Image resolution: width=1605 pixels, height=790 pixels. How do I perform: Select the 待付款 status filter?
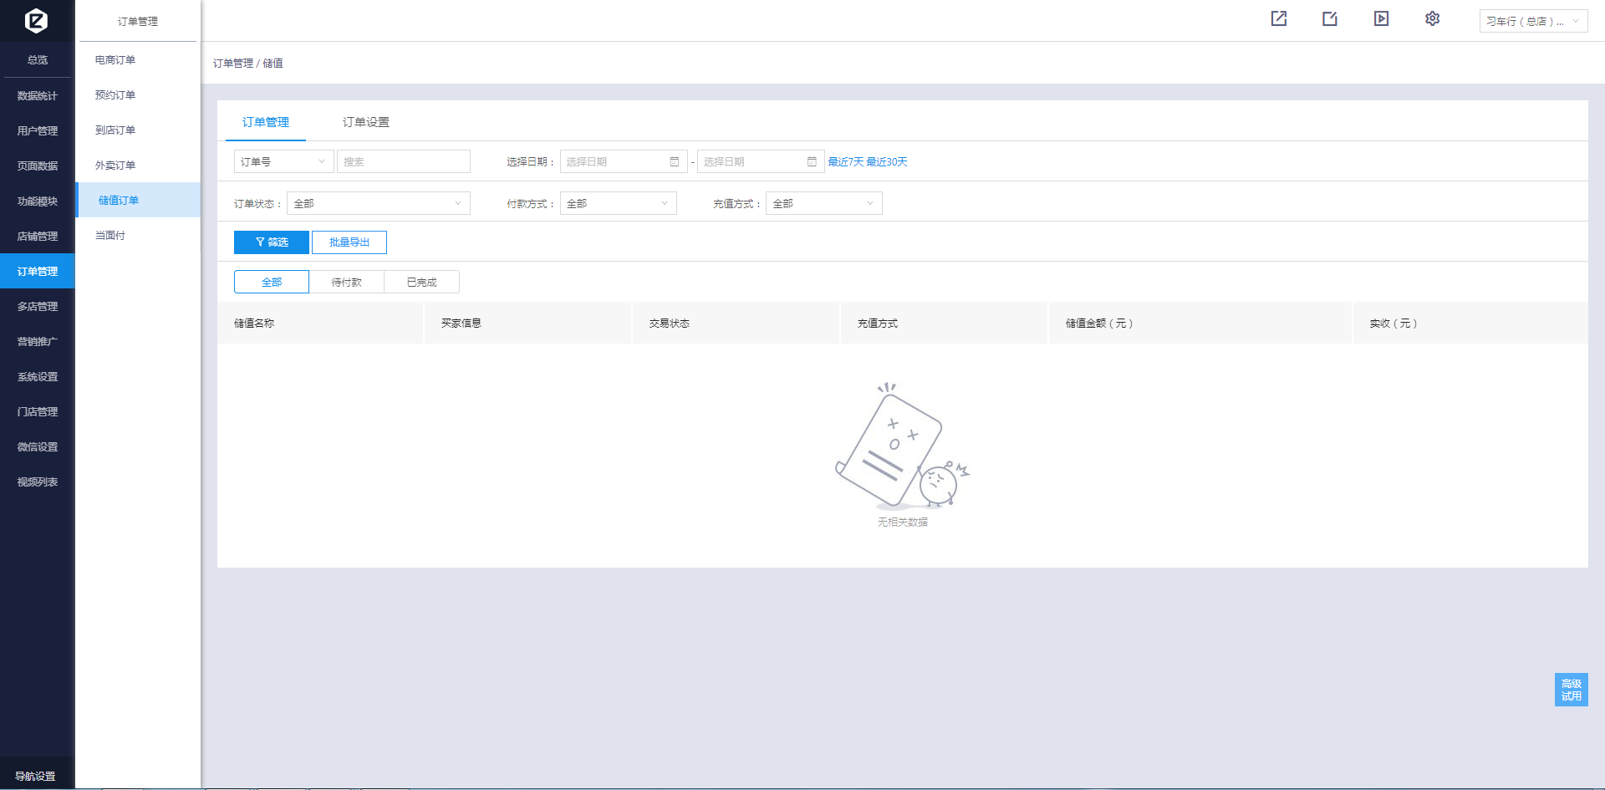coord(346,283)
